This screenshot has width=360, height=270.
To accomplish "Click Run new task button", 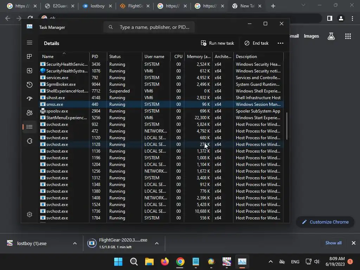I will [x=217, y=43].
